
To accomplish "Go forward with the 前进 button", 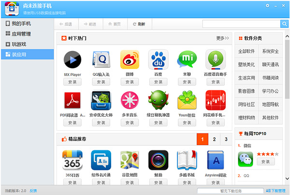I will coord(90,24).
